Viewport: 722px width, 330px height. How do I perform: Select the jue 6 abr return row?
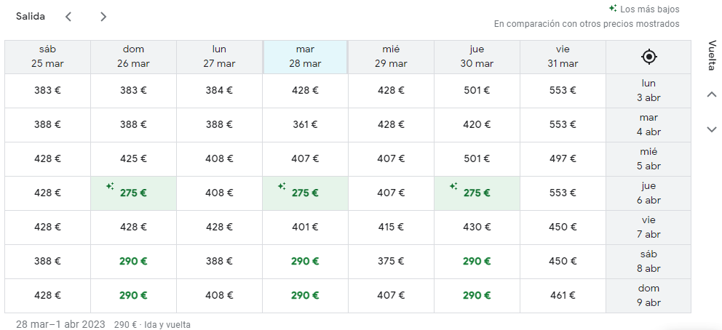pyautogui.click(x=648, y=193)
